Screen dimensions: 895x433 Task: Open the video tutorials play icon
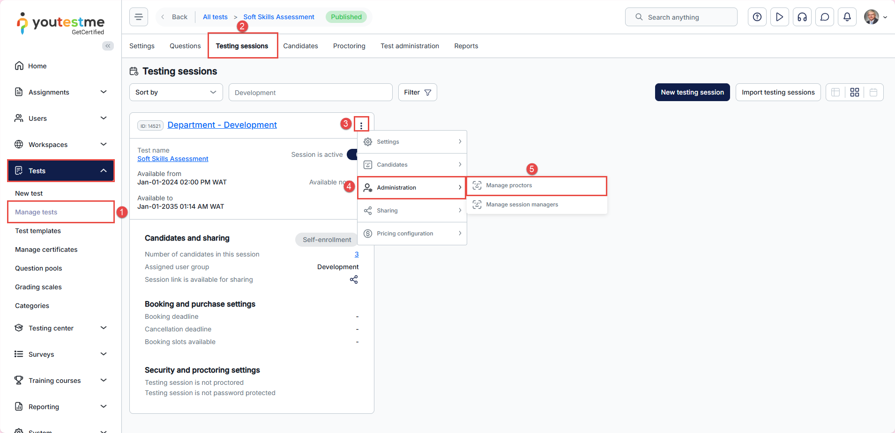779,17
